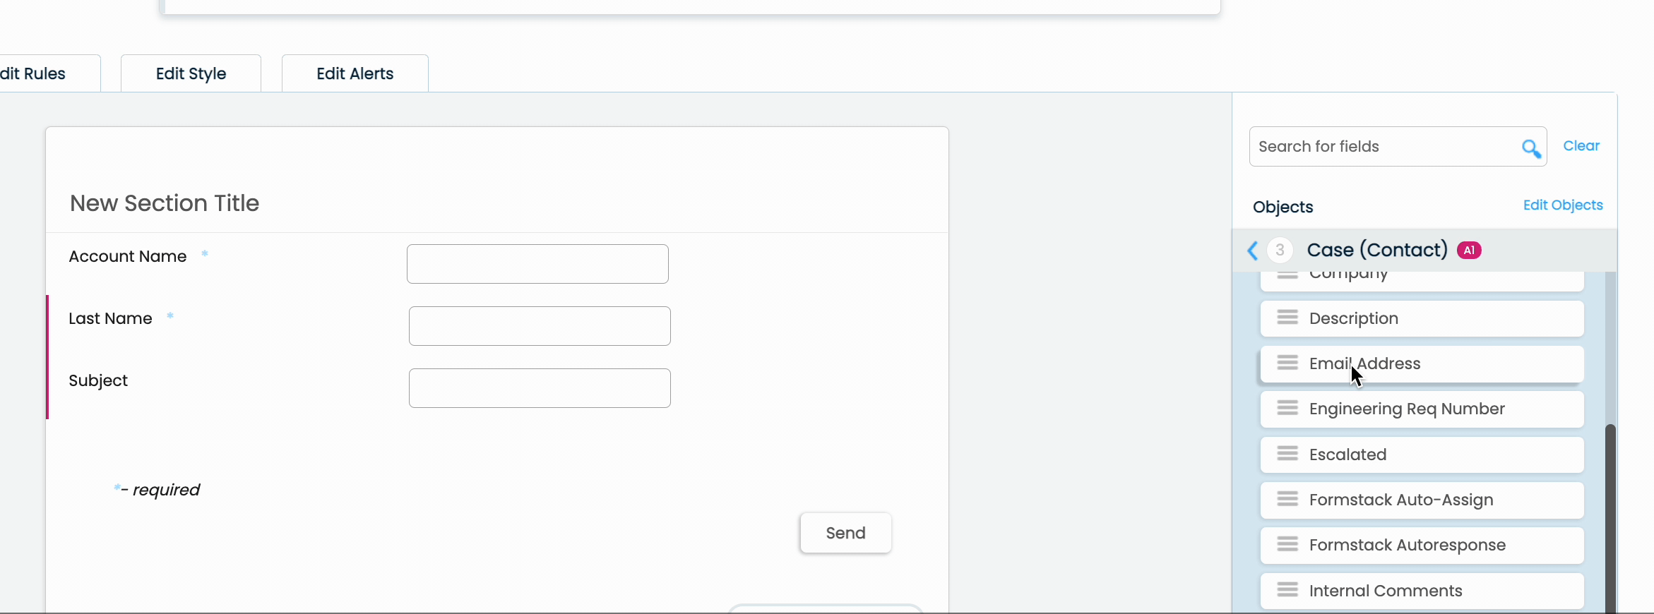
Task: Click the search magnifier icon in fields search
Action: click(x=1531, y=148)
